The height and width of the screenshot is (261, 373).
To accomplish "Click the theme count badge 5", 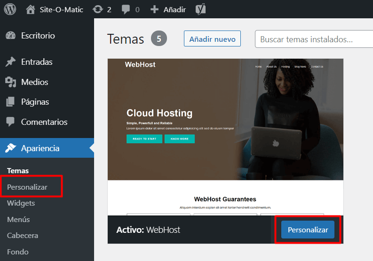I will tap(159, 38).
